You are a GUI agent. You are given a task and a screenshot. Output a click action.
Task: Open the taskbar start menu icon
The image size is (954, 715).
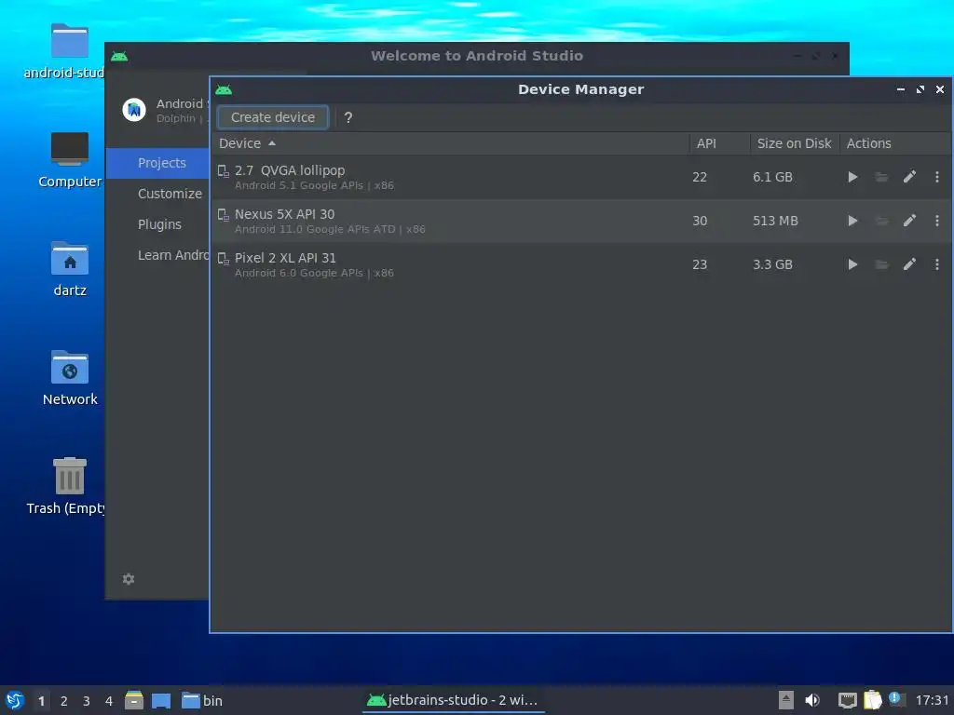15,700
